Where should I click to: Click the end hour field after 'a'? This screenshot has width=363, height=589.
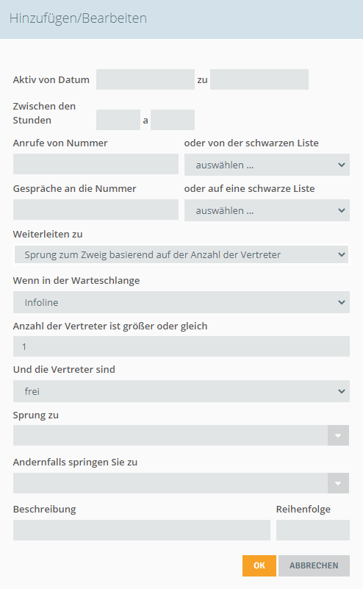click(173, 120)
